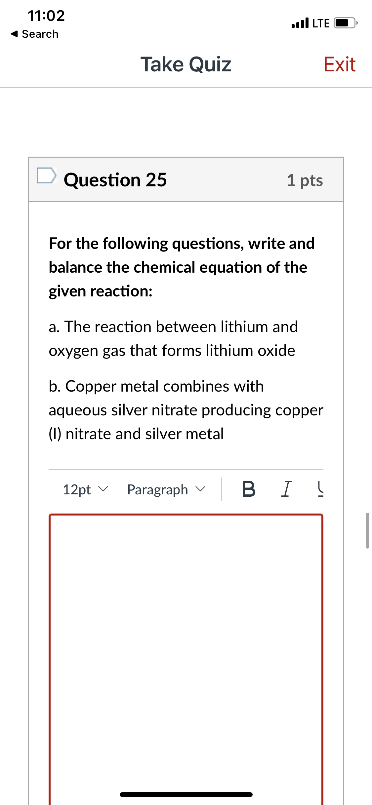The image size is (372, 805).
Task: Open the Paragraph style dropdown
Action: pyautogui.click(x=166, y=489)
